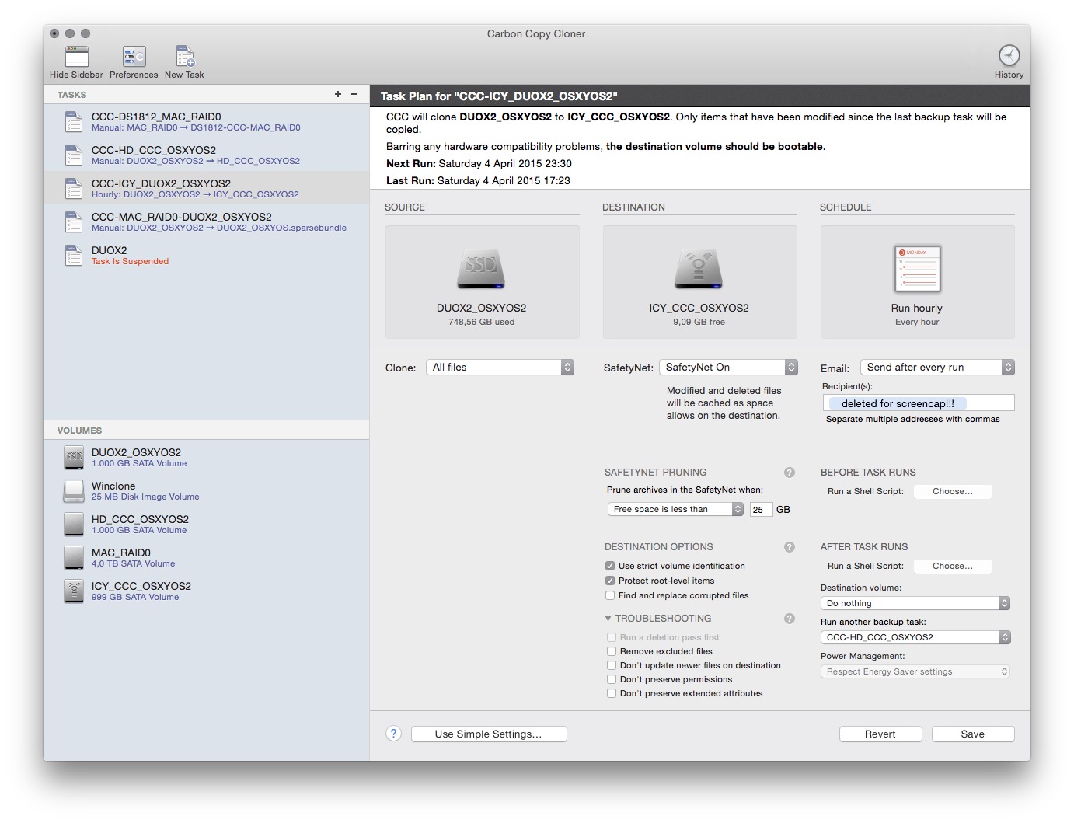Screen dimensions: 1074x823
Task: Enable Don't preserve permissions checkbox
Action: click(x=612, y=679)
